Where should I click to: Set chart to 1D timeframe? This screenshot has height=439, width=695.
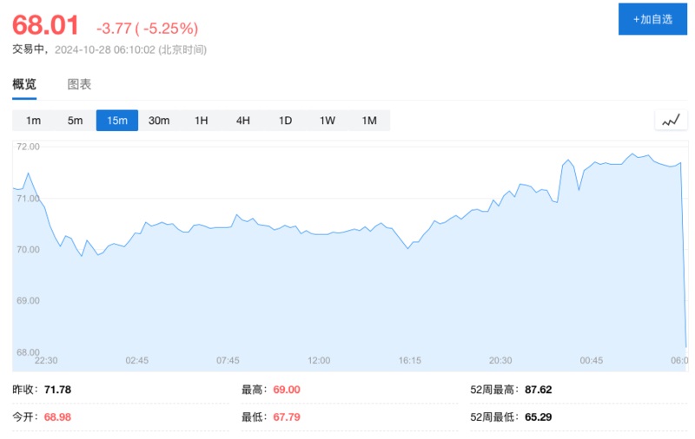[x=285, y=121]
